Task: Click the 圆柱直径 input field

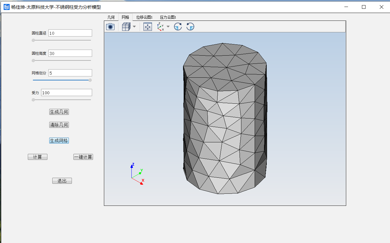Action: click(70, 33)
